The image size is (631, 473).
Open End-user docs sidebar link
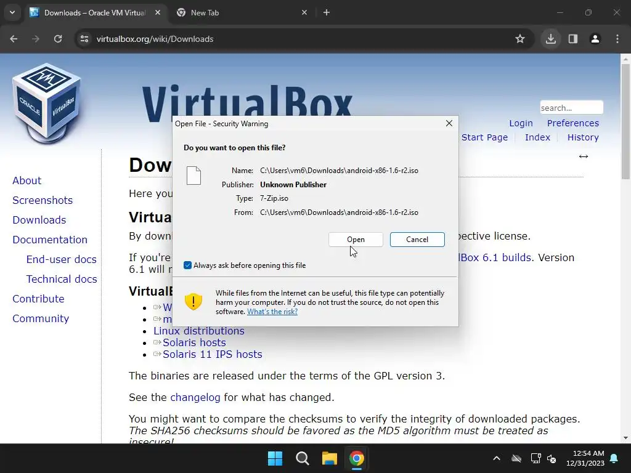click(x=61, y=259)
